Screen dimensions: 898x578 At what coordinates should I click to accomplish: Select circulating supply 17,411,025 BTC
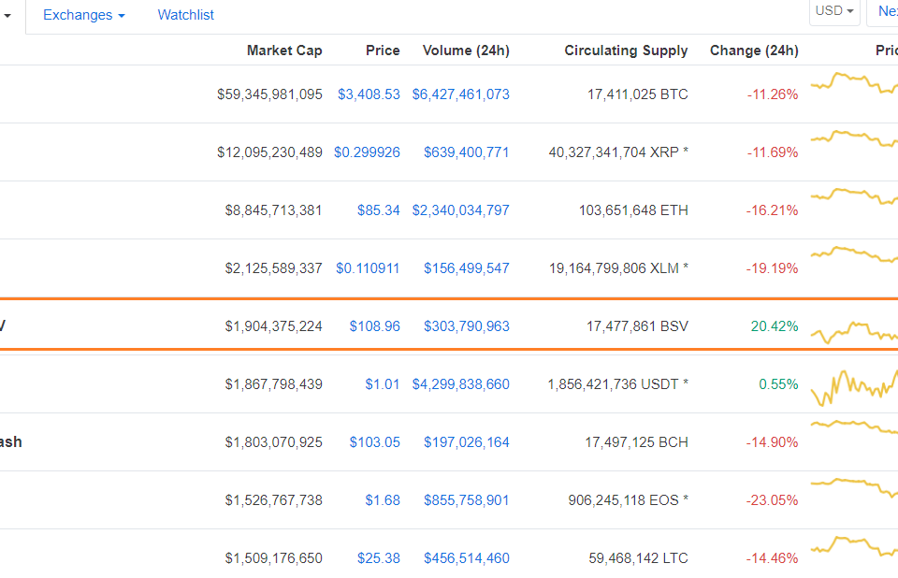(x=637, y=94)
